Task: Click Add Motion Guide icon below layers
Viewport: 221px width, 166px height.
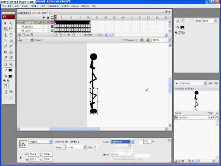Action: 24,35
